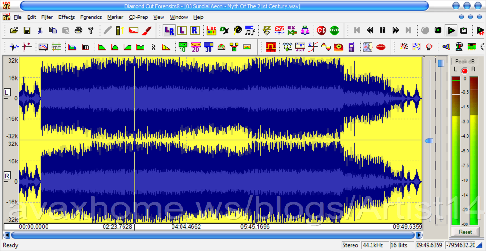The width and height of the screenshot is (486, 251).
Task: Click the 04:04.4662 time label
Action: 186,227
